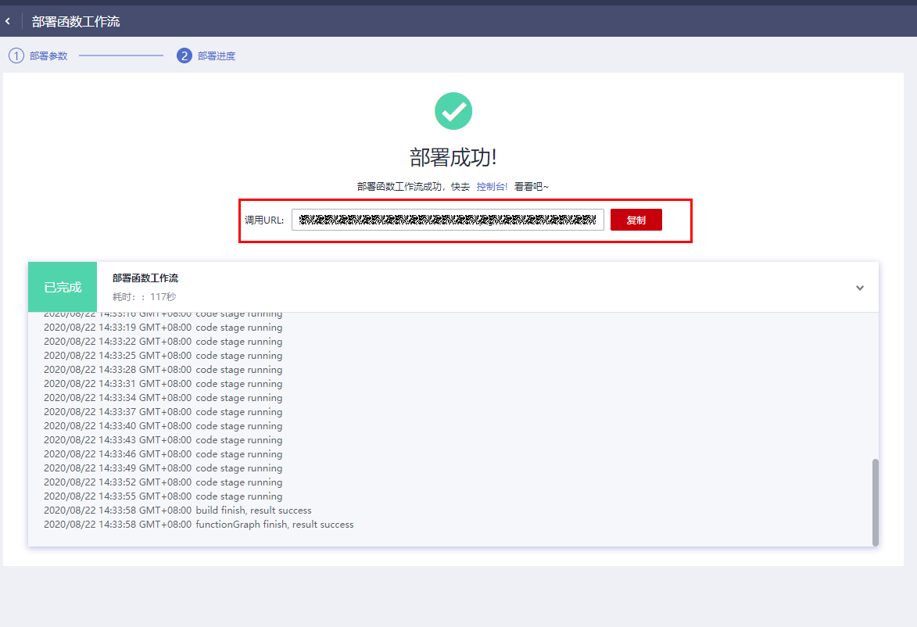This screenshot has width=917, height=627.
Task: Click the step 2 circle icon
Action: click(184, 56)
